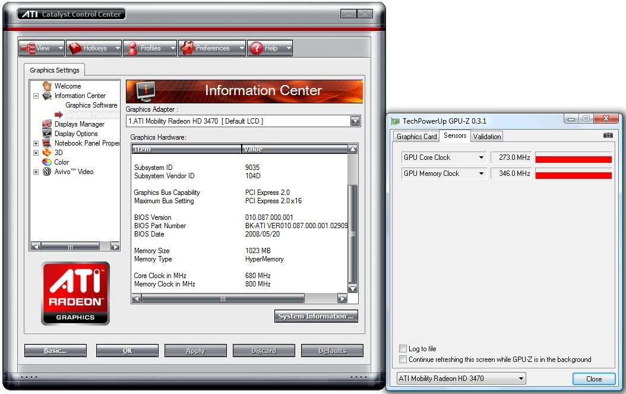Click the Color wheel icon
The height and width of the screenshot is (394, 626).
47,162
